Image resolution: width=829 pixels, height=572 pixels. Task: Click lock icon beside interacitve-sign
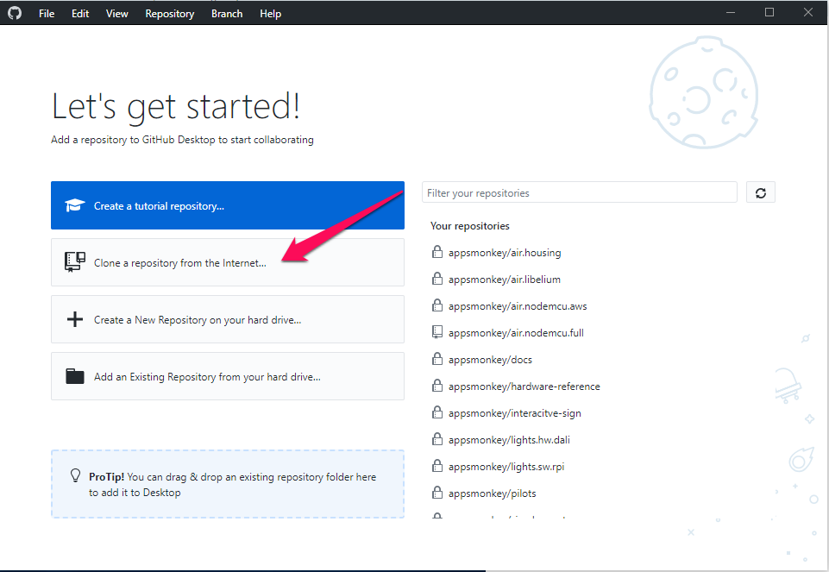tap(437, 412)
